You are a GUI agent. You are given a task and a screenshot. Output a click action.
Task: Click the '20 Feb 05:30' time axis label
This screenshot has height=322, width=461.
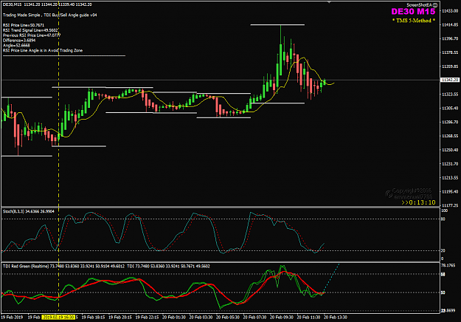(228, 317)
